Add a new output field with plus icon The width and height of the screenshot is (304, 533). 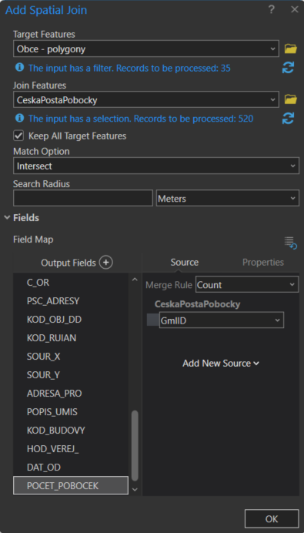point(106,263)
